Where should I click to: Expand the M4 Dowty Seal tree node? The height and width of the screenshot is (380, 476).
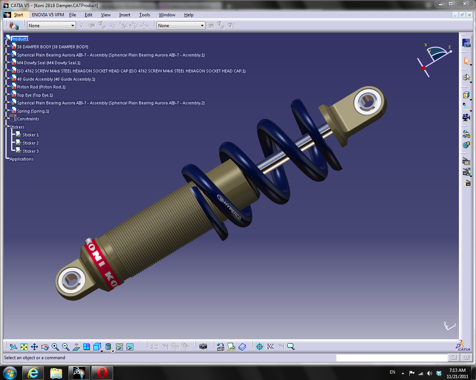6,62
